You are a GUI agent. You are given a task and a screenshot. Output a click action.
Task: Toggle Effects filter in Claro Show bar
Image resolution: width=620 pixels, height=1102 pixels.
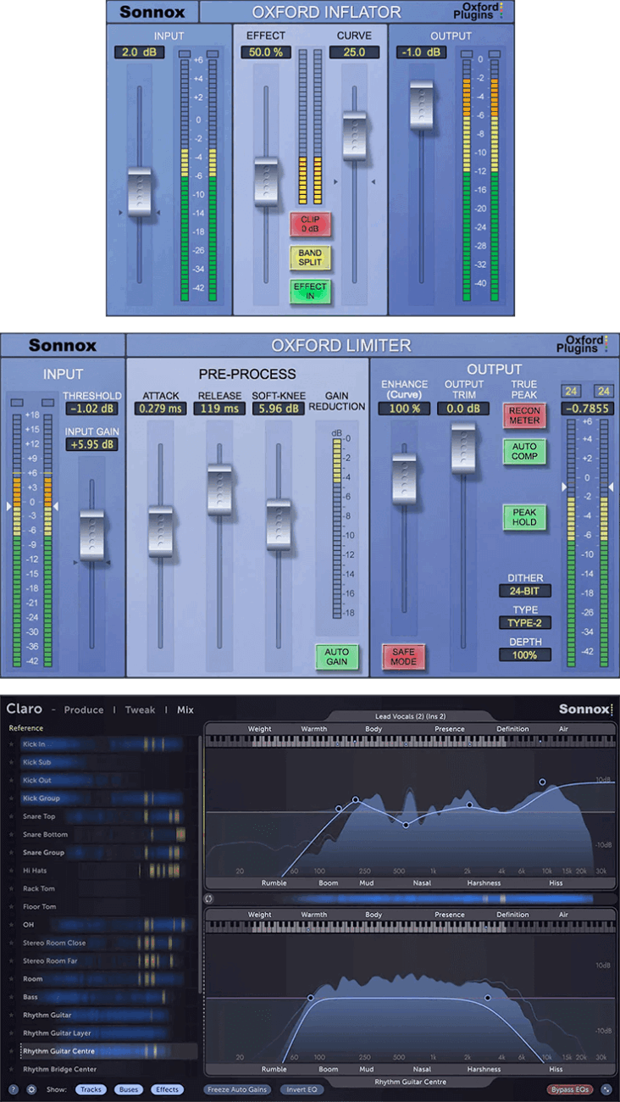[x=167, y=1089]
